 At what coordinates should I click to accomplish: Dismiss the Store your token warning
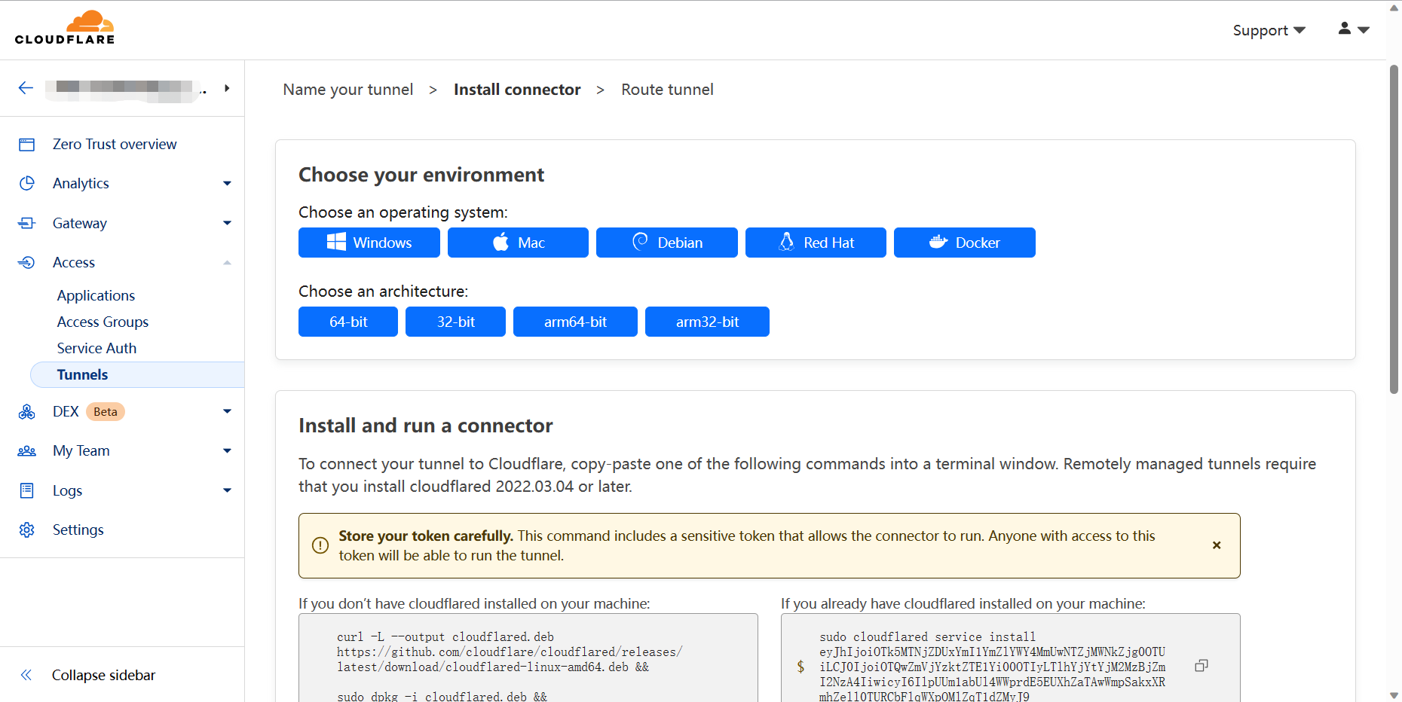click(1216, 545)
